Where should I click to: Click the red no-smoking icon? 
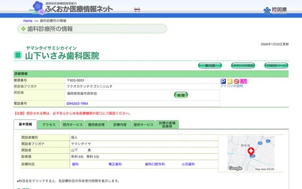tap(236, 81)
